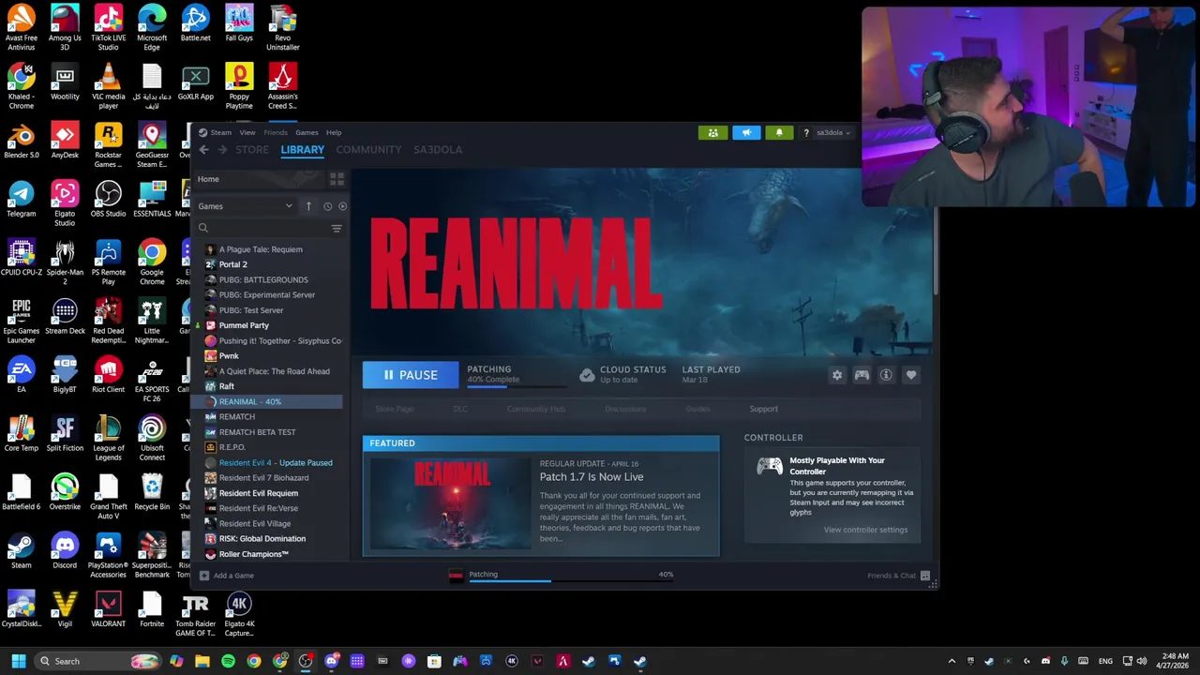Screen dimensions: 1200x675
Task: Show hidden system tray icons chevron
Action: [x=952, y=661]
